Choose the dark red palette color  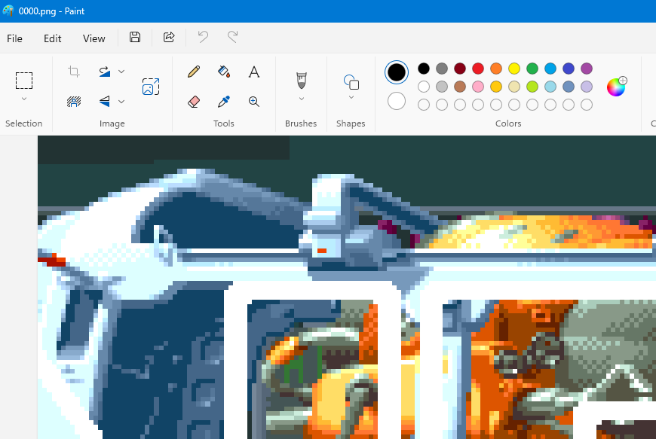click(460, 69)
